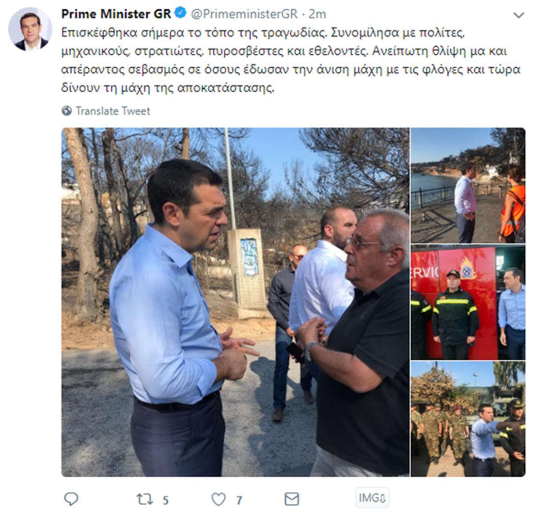This screenshot has height=512, width=533.
Task: Share tweet via the envelope message icon
Action: [x=292, y=499]
